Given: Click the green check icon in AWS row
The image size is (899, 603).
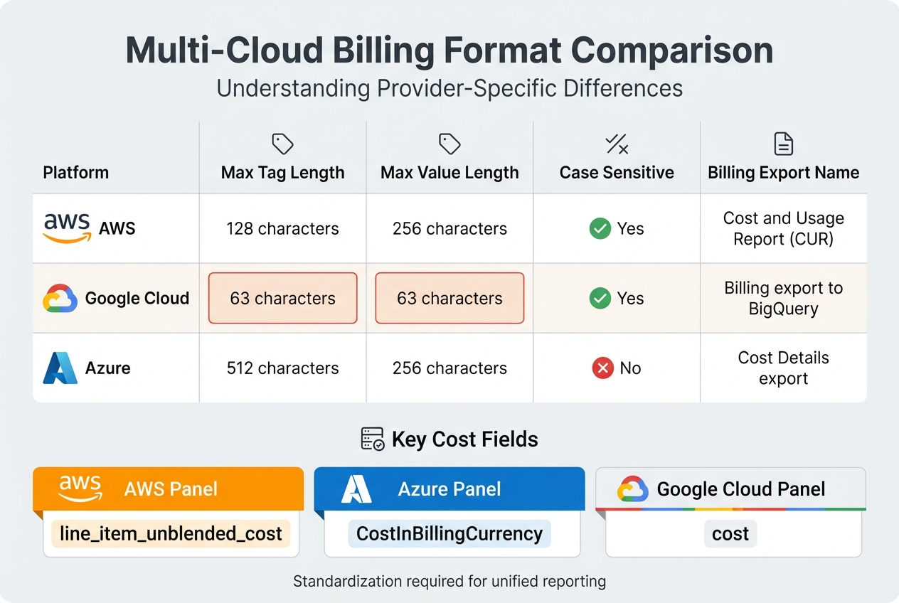Looking at the screenshot, I should coord(600,229).
